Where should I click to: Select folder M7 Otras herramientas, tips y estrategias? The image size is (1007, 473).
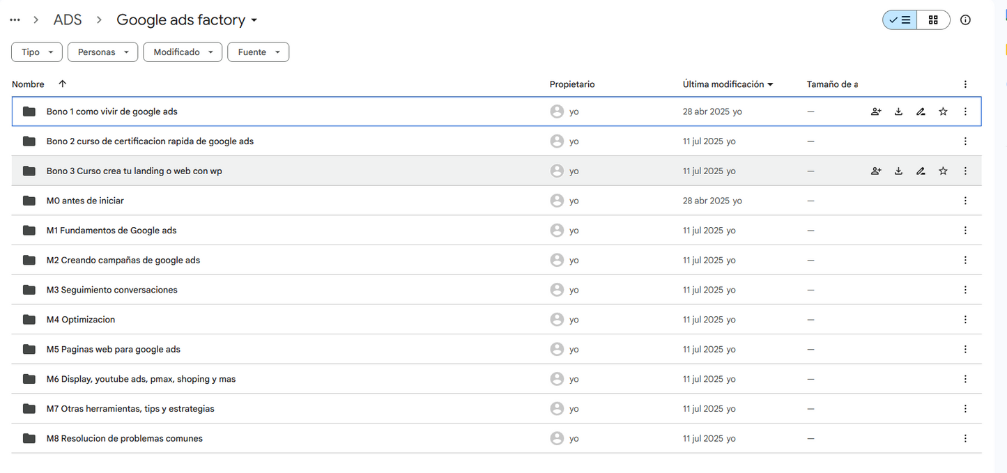(130, 409)
